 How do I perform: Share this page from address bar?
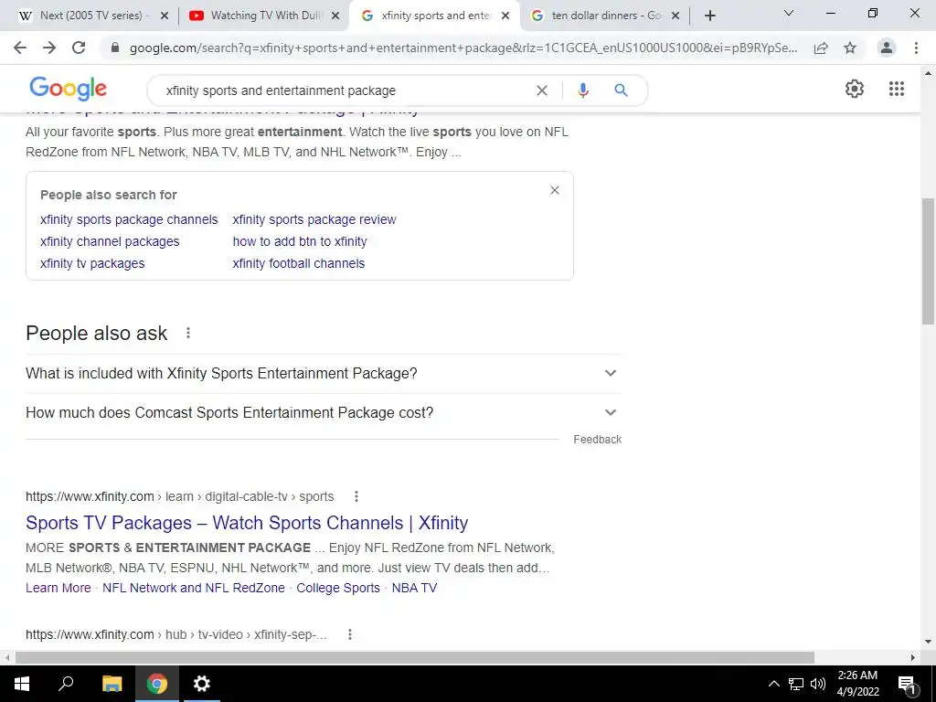821,48
